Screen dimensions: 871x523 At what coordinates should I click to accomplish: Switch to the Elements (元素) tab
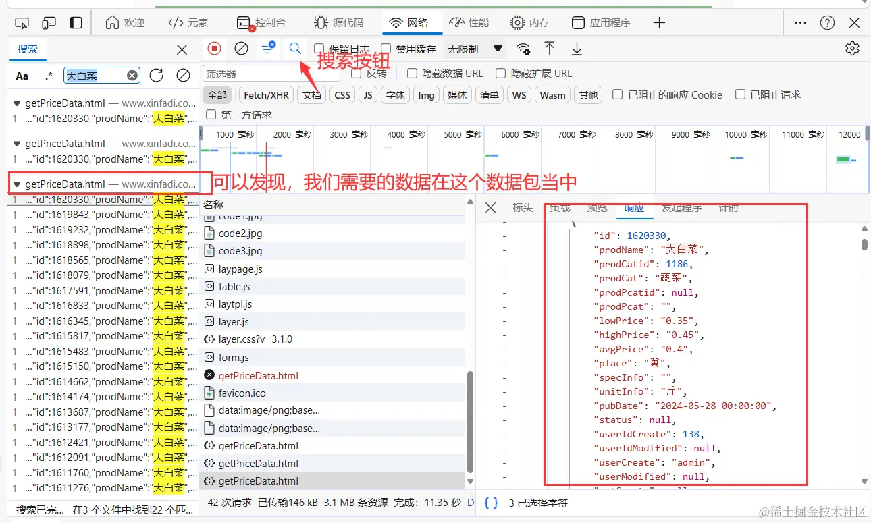188,23
